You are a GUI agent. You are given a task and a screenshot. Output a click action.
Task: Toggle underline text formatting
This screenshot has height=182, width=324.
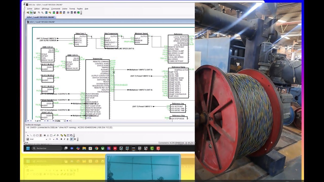[68, 139]
